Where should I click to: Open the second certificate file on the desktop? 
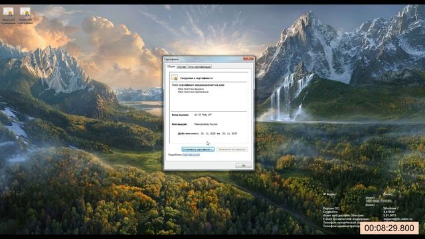(x=25, y=16)
